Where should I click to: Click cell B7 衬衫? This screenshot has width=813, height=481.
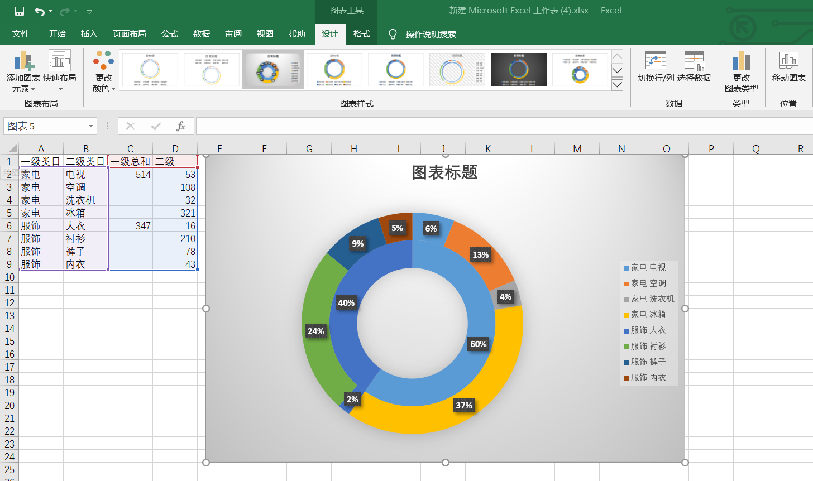pyautogui.click(x=86, y=238)
